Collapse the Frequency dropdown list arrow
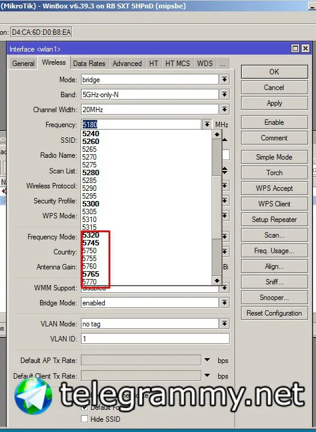 point(207,125)
